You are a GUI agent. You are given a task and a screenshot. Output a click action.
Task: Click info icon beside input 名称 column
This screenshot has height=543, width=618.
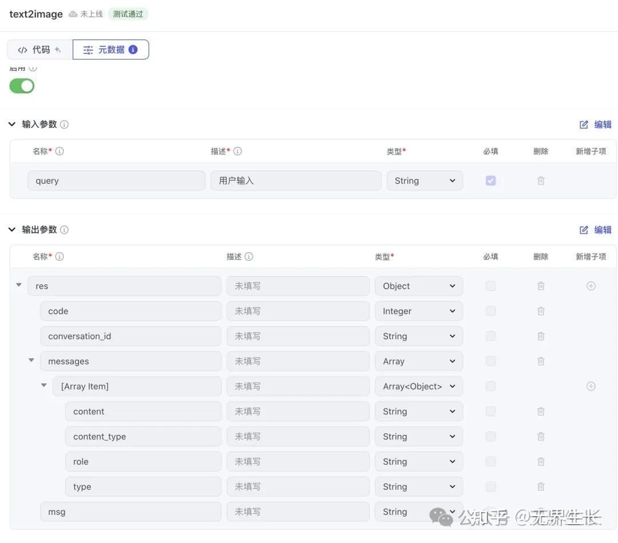tap(60, 151)
